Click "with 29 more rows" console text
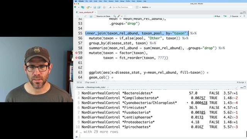 [x=101, y=132]
